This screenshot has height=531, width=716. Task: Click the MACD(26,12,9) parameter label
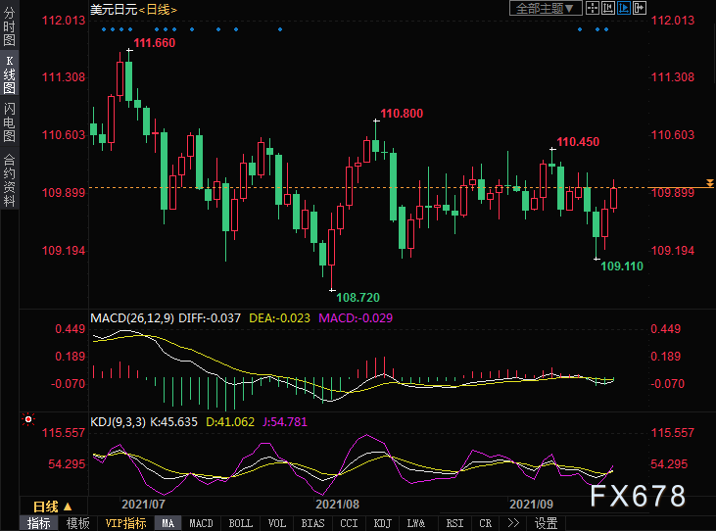pos(132,318)
